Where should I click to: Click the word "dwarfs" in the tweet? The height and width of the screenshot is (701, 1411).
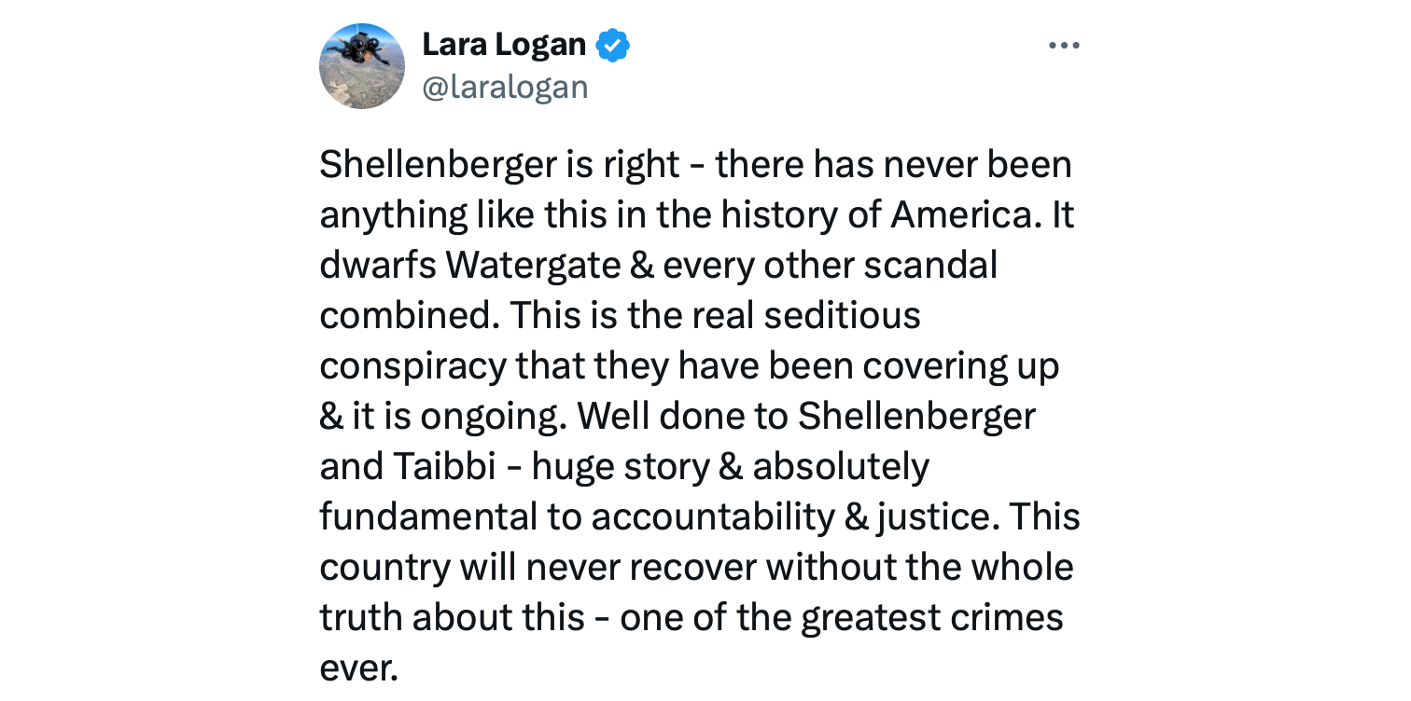pos(376,266)
